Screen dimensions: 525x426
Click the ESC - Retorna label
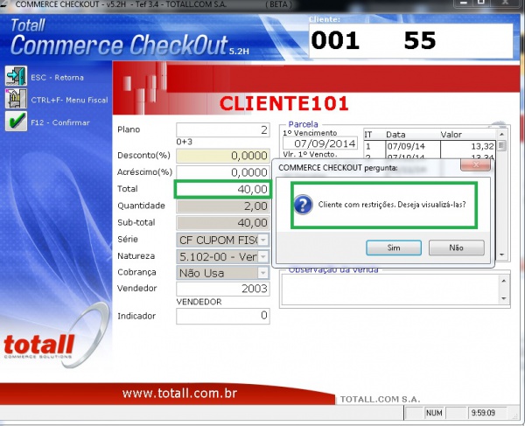[57, 77]
